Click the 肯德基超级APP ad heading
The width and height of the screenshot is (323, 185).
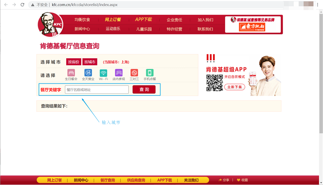point(226,69)
